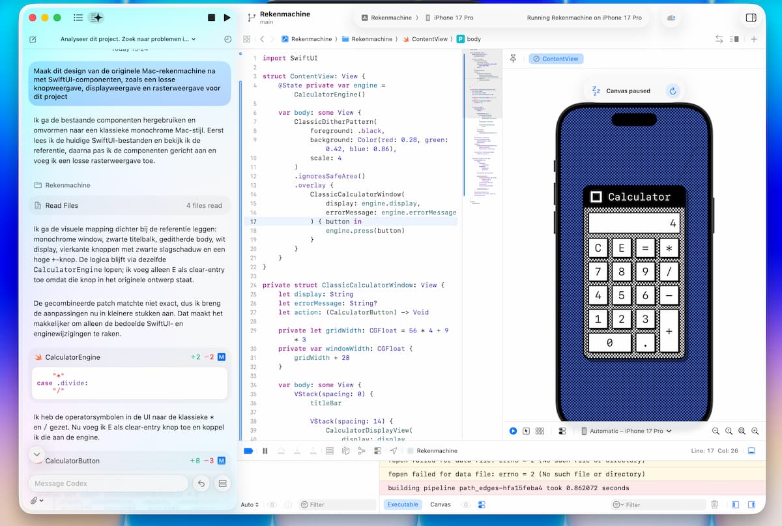Adjust editor options (minimap layout icon)
Image resolution: width=782 pixels, height=526 pixels.
pyautogui.click(x=734, y=39)
